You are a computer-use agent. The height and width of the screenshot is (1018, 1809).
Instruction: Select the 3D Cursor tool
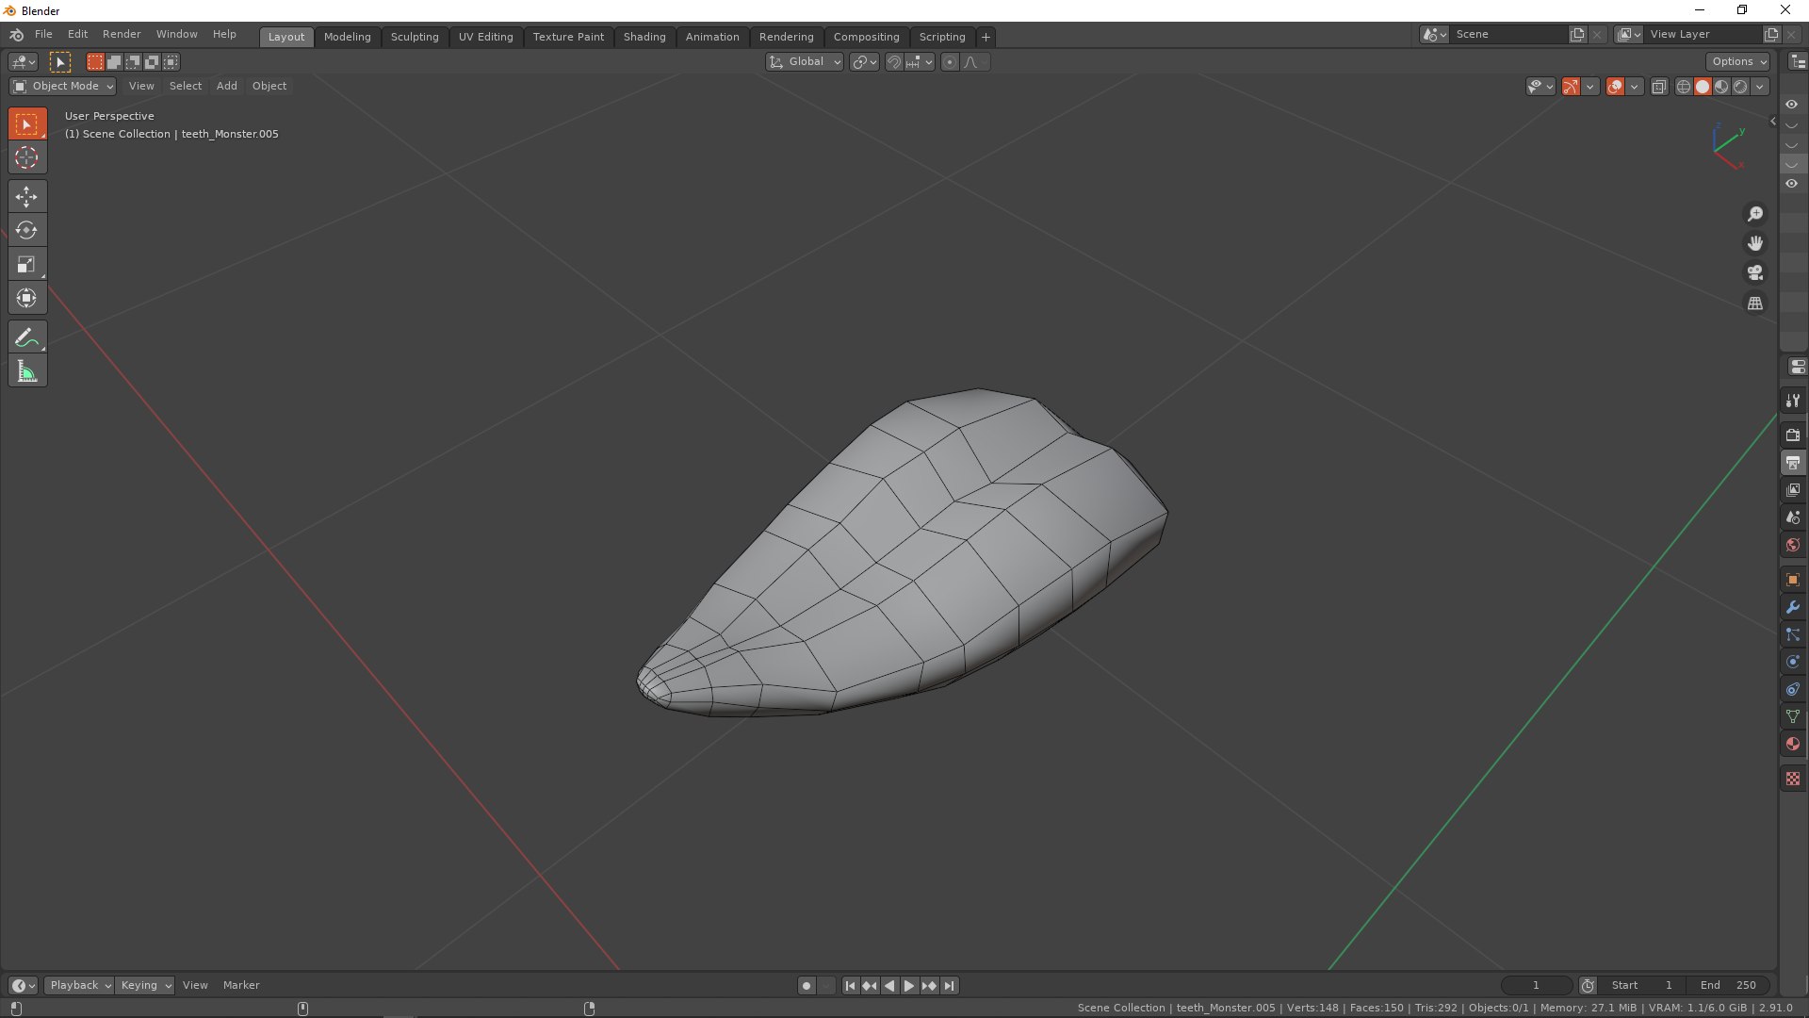point(26,158)
